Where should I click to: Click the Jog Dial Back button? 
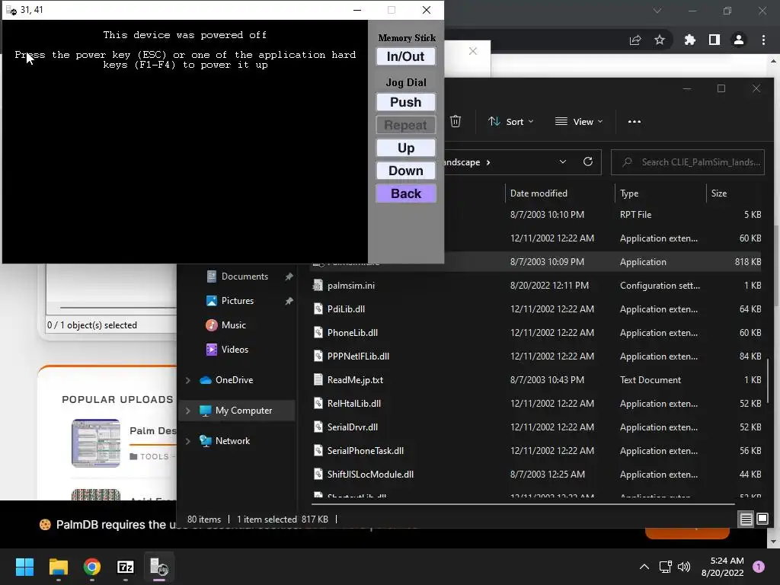coord(405,193)
